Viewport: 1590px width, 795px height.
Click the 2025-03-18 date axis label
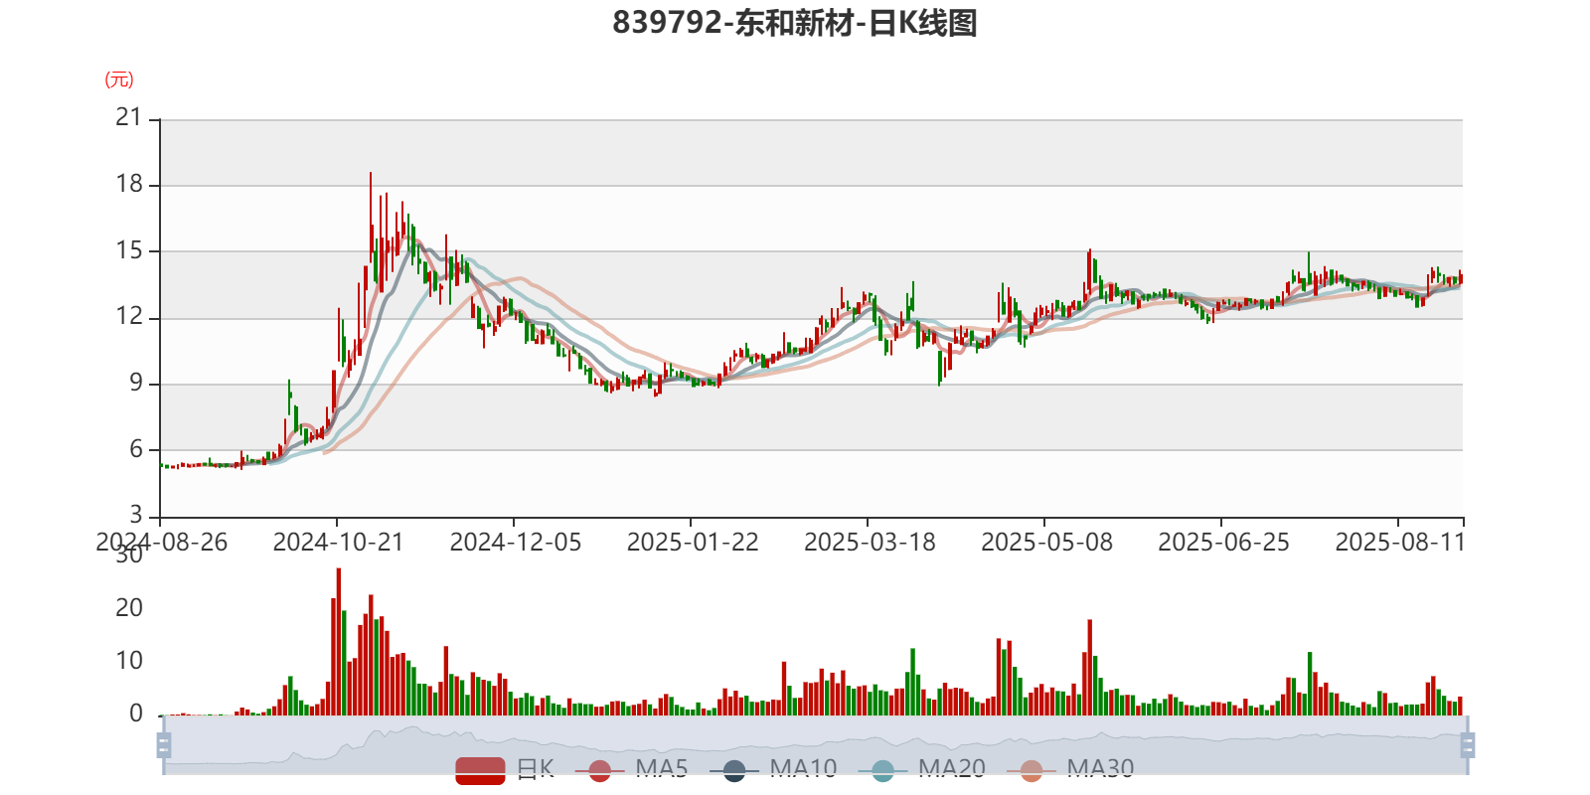(x=870, y=543)
